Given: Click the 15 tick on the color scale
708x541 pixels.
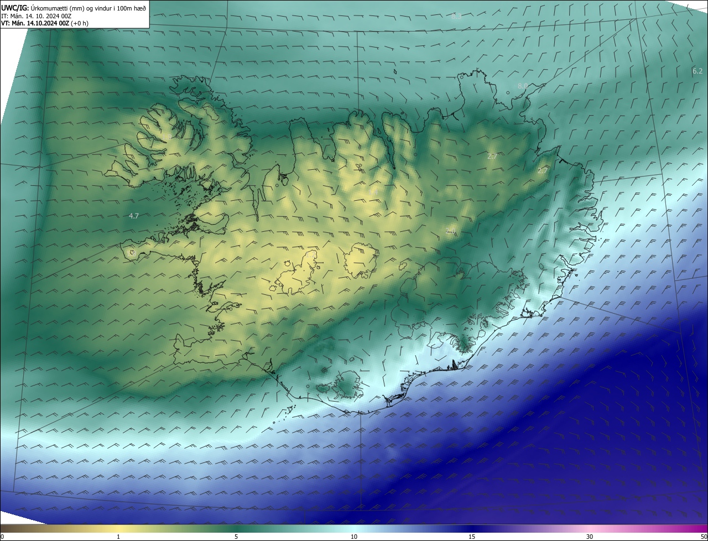Looking at the screenshot, I should tap(472, 537).
